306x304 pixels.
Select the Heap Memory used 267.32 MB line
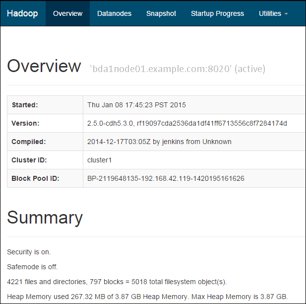pyautogui.click(x=147, y=297)
